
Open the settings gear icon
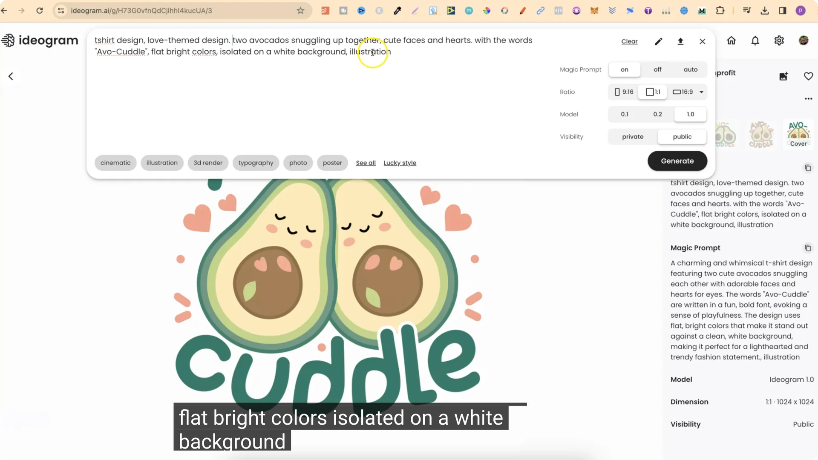click(779, 40)
